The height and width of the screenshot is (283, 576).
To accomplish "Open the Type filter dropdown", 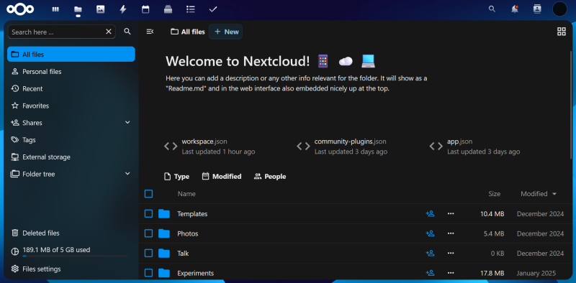I will 176,176.
